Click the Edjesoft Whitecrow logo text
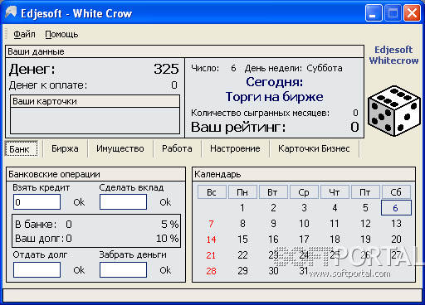 393,55
